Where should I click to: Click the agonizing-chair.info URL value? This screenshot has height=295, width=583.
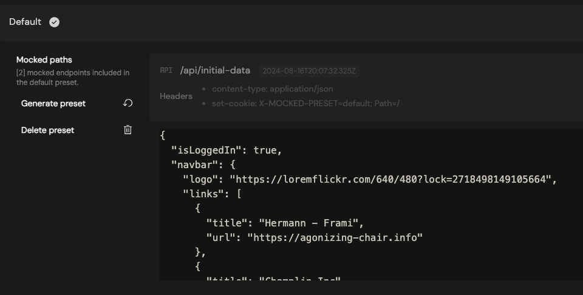coord(335,237)
